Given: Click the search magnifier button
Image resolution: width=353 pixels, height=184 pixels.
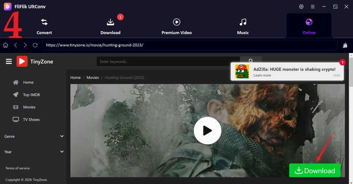Looking at the screenshot, I should (251, 60).
